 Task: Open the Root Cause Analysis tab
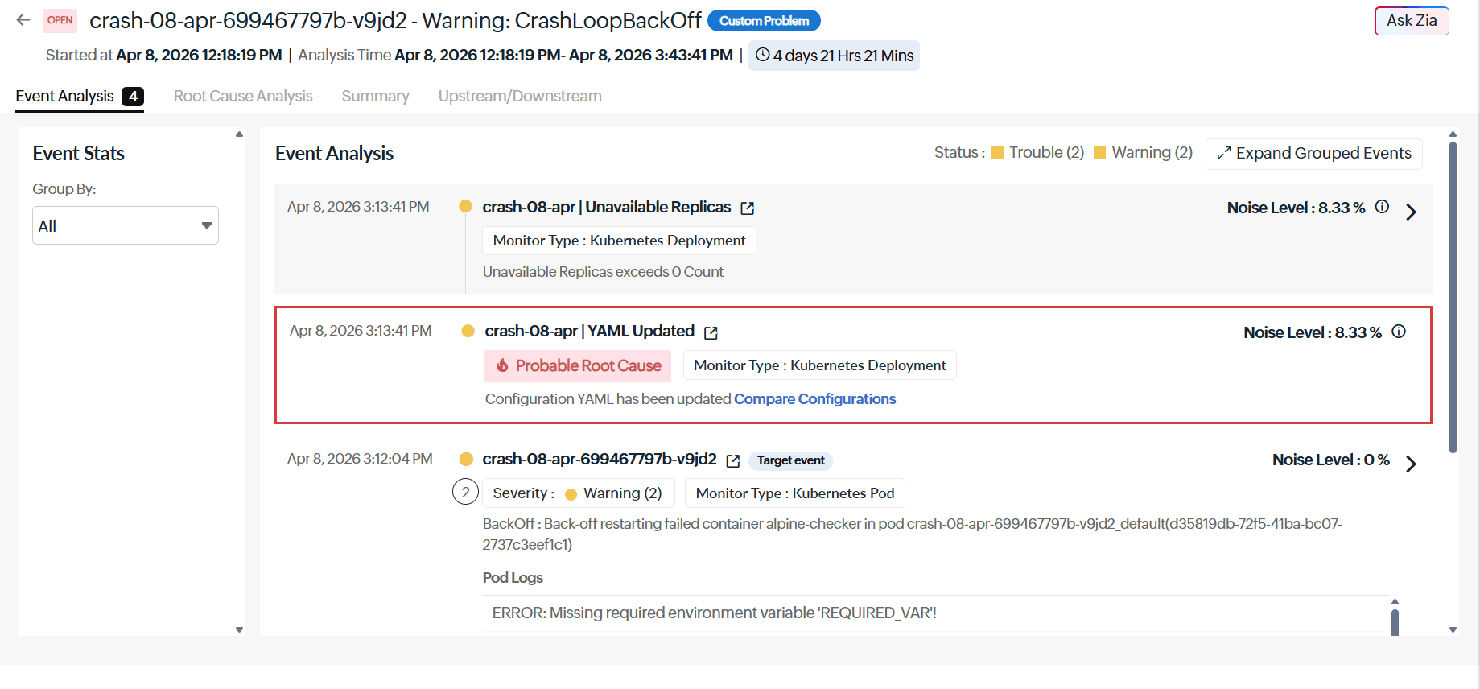pyautogui.click(x=243, y=96)
